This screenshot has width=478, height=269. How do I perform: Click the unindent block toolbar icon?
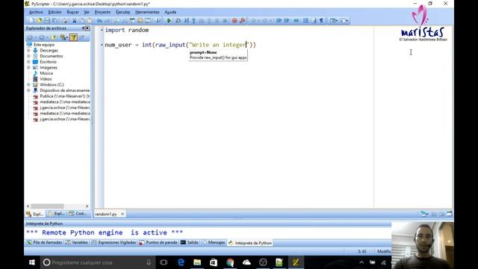[x=287, y=21]
